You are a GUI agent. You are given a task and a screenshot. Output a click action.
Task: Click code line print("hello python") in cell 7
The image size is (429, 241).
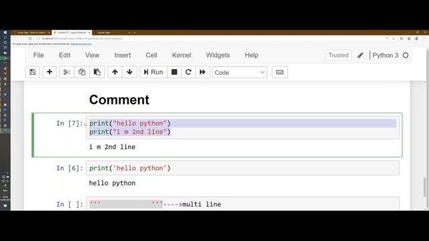130,123
